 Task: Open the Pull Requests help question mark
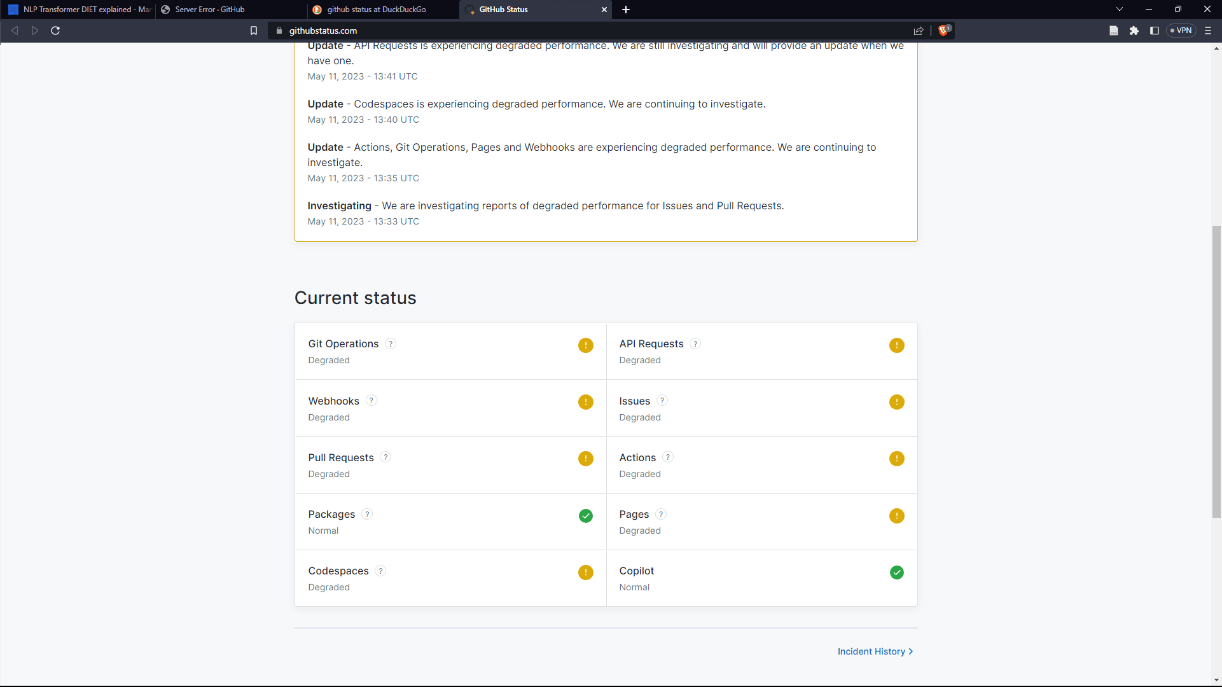[385, 457]
